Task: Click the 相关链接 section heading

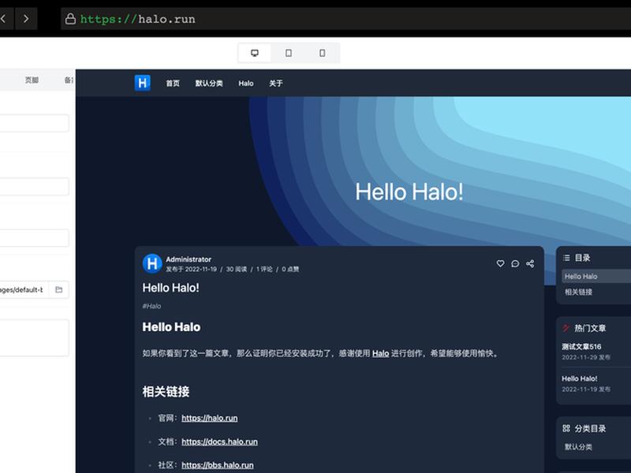Action: click(x=166, y=392)
